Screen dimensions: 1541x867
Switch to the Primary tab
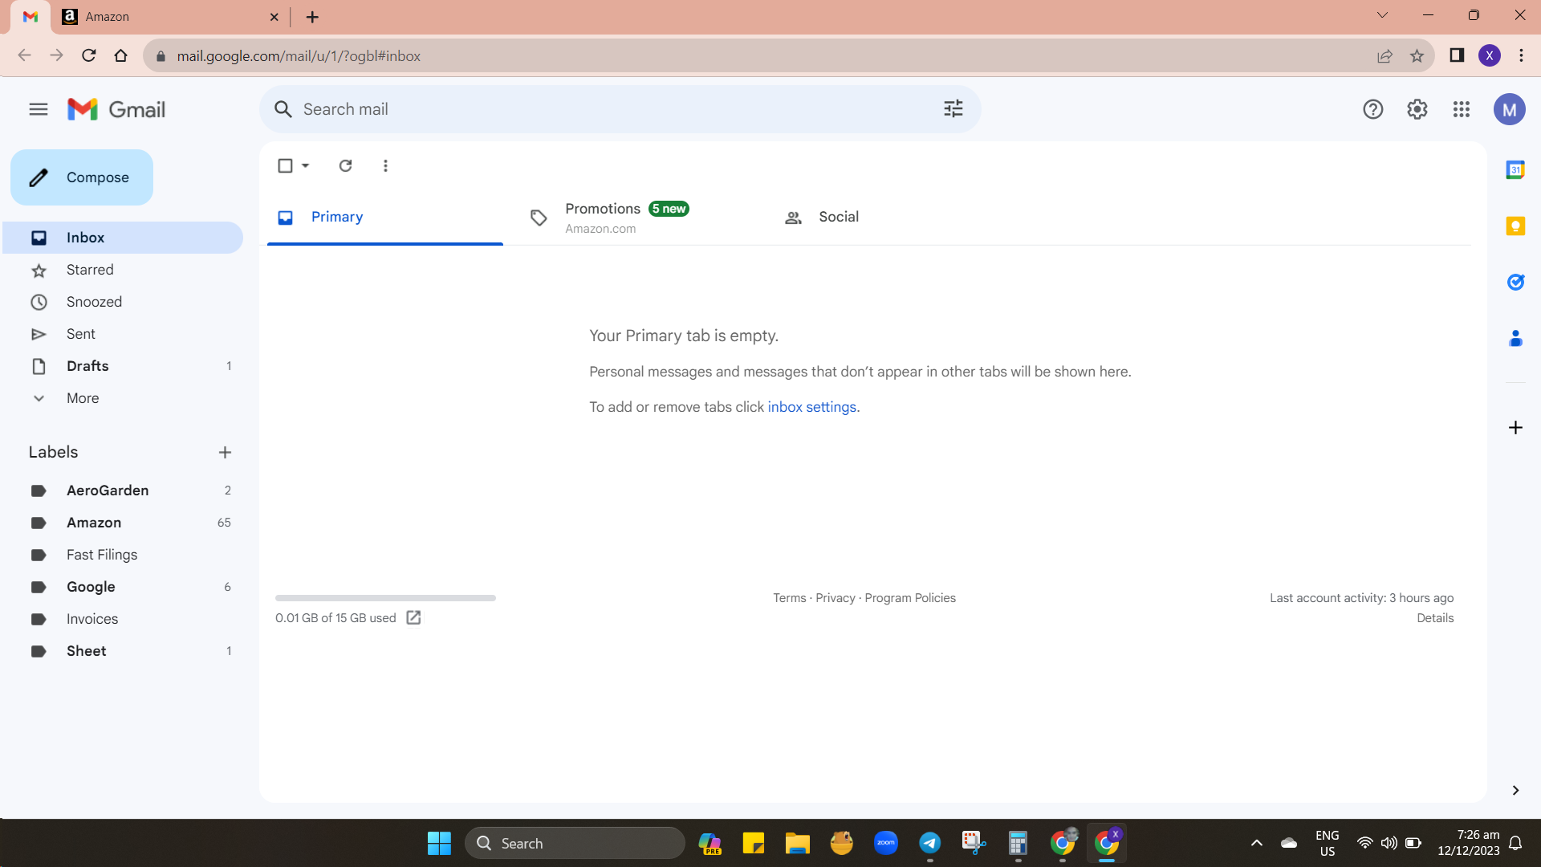click(385, 217)
